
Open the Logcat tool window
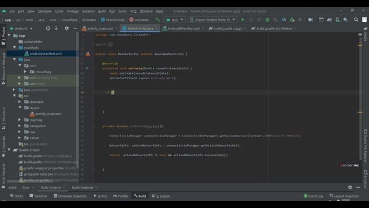click(x=161, y=196)
